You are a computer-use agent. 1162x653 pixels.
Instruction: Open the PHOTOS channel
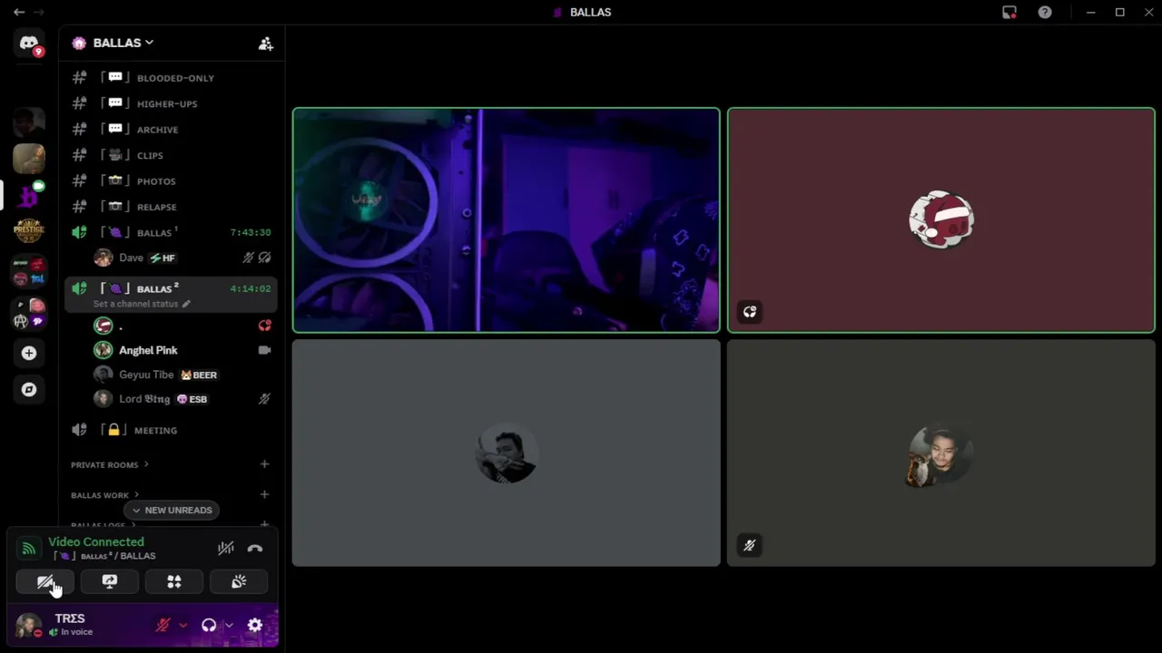coord(171,181)
